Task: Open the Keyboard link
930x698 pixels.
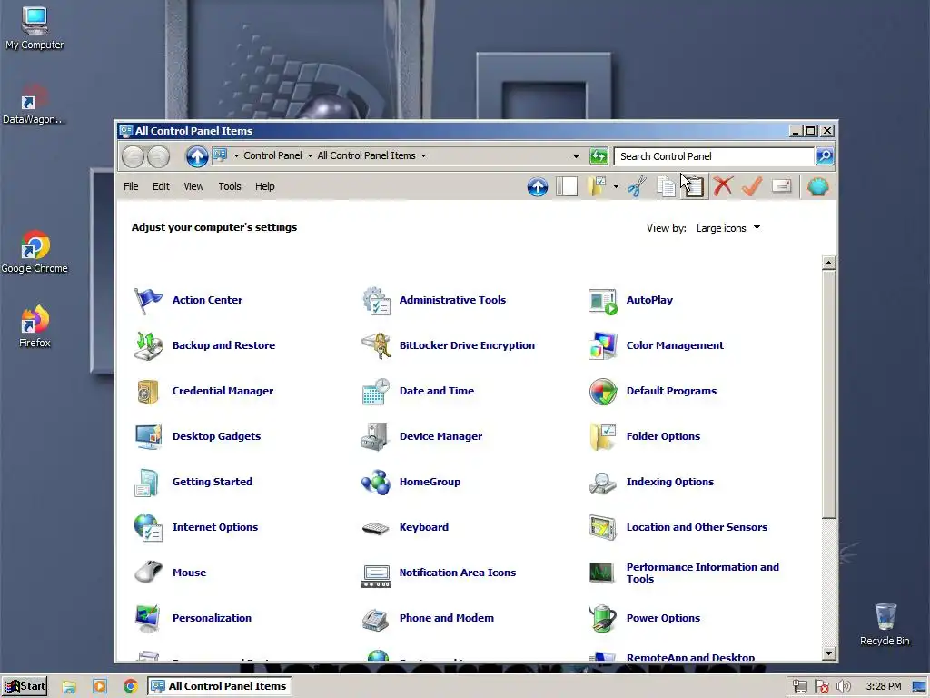Action: (423, 527)
